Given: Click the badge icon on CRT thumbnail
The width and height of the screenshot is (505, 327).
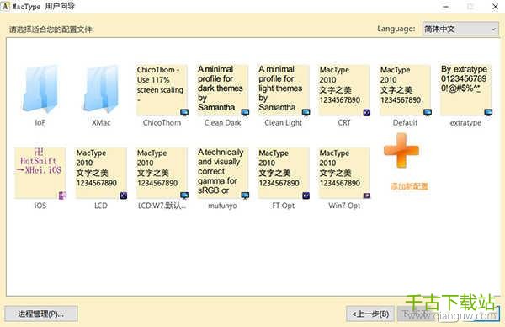Looking at the screenshot, I should 366,113.
